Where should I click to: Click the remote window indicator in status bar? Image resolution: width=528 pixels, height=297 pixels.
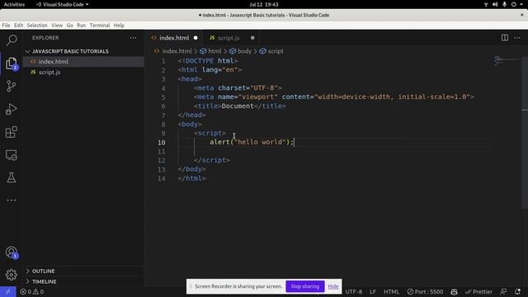click(8, 291)
